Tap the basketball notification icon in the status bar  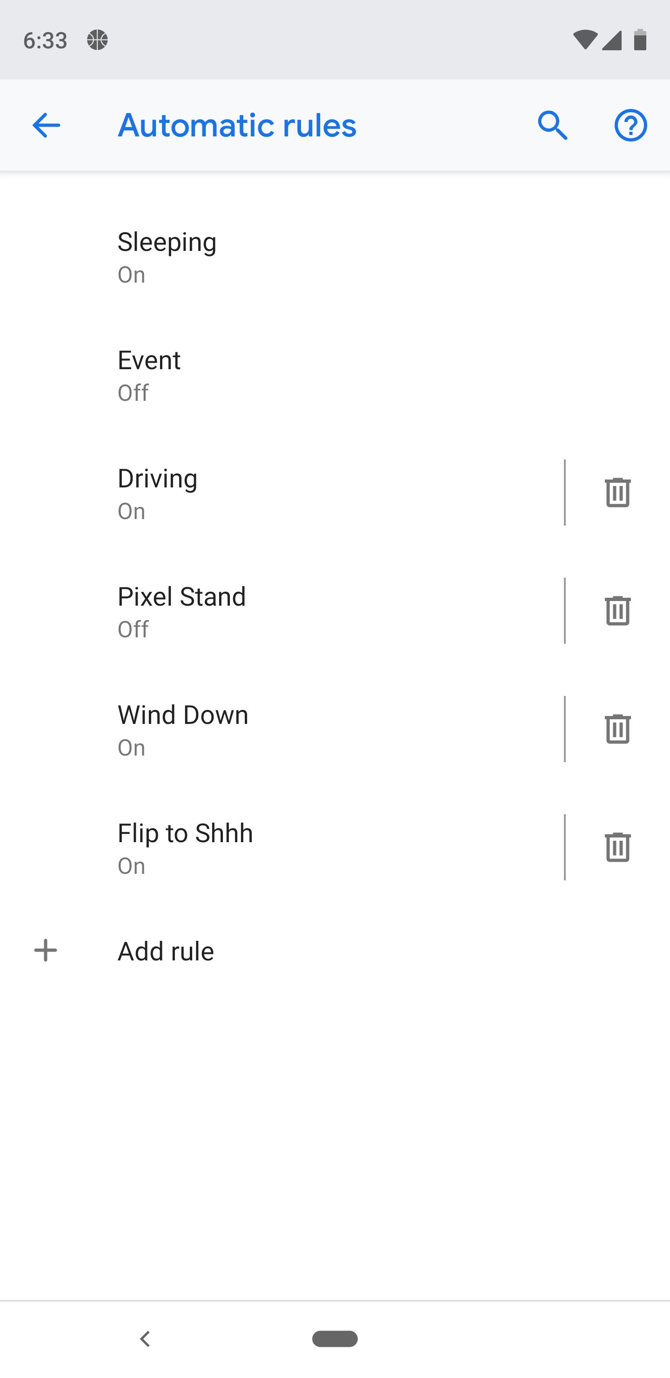pos(97,40)
